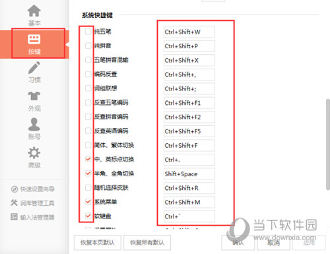Open the 账号 account section

(x=34, y=129)
